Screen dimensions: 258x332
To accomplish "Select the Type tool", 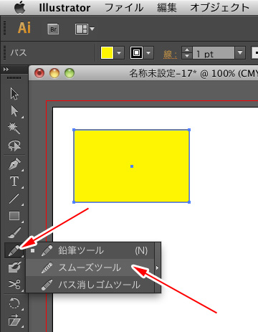I will (x=14, y=181).
